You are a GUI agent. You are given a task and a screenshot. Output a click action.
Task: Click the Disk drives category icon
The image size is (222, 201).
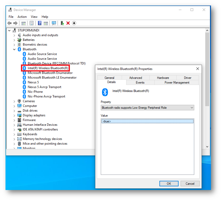(x=19, y=111)
